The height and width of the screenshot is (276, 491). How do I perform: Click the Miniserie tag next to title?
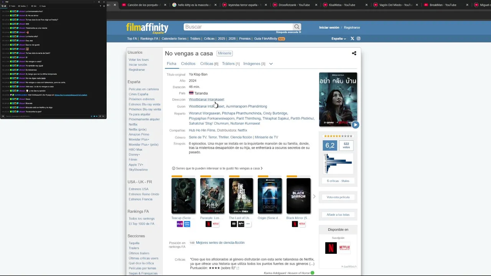[x=225, y=53]
